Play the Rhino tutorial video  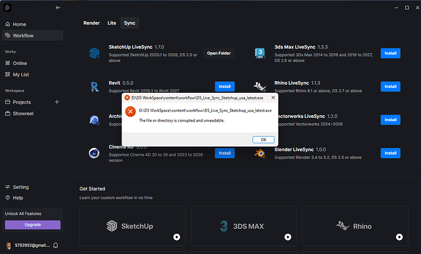[x=399, y=237]
